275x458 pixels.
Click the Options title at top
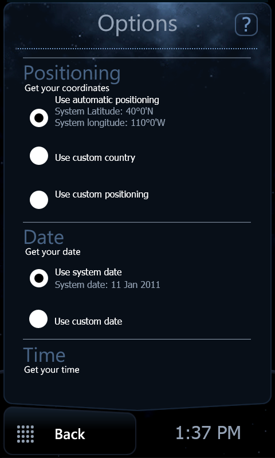click(x=137, y=24)
